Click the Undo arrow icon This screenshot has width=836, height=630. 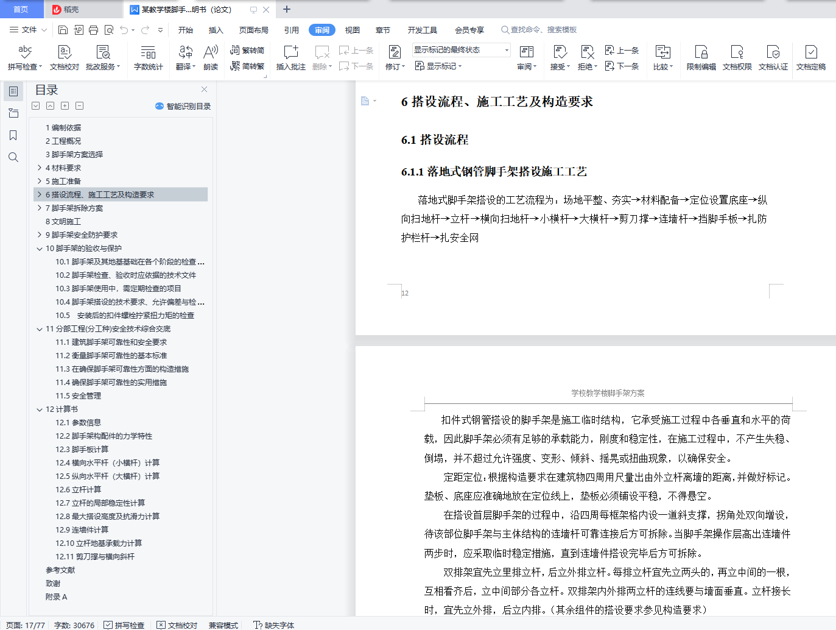click(124, 30)
